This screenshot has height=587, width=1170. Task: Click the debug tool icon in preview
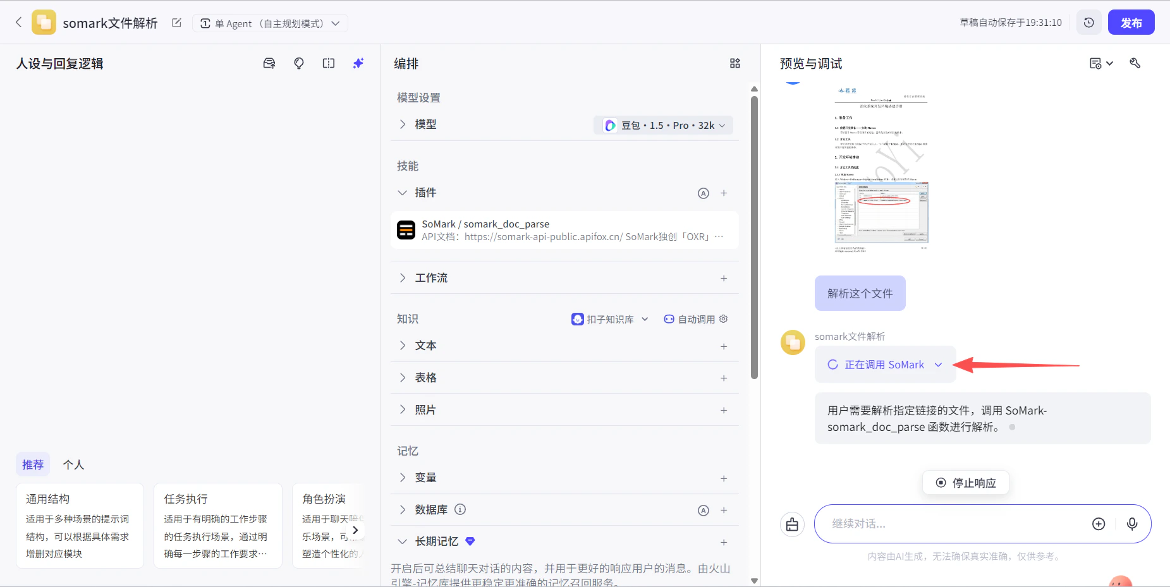pos(1135,63)
